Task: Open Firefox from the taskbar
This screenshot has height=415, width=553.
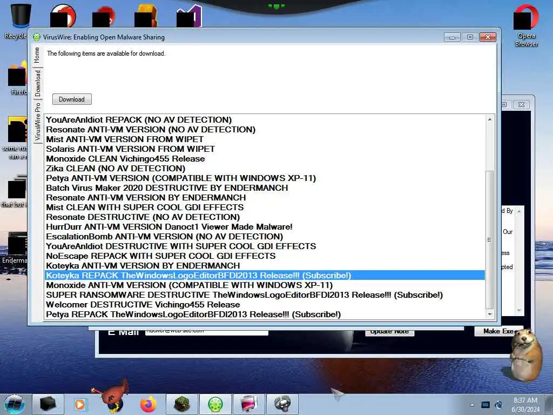Action: tap(148, 404)
